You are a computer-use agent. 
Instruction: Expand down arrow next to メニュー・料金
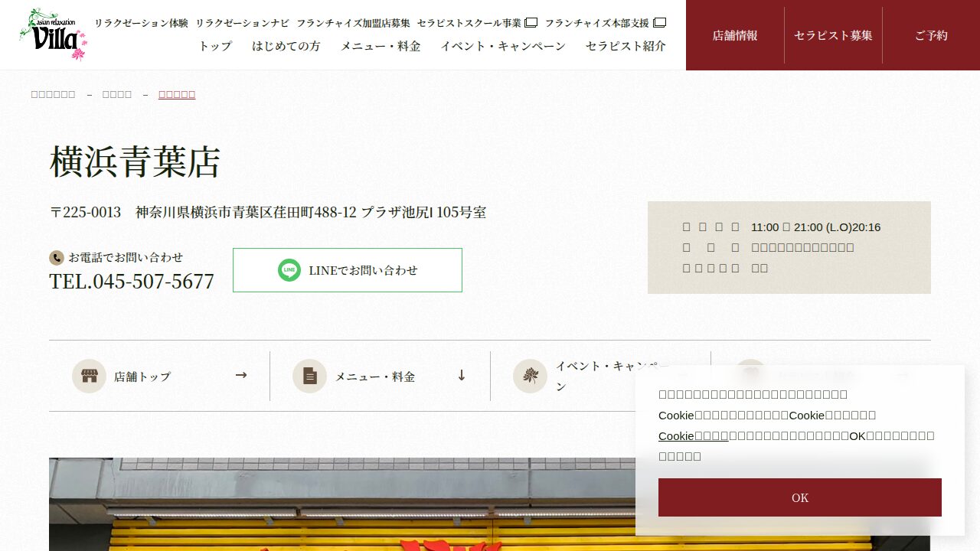462,375
